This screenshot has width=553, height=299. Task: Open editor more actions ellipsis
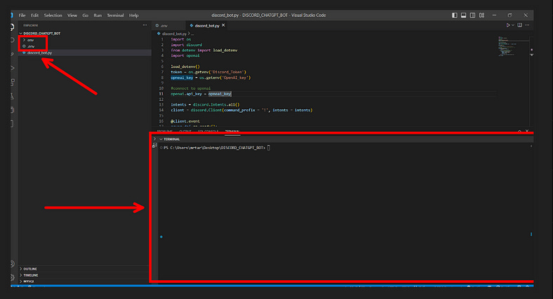click(527, 25)
